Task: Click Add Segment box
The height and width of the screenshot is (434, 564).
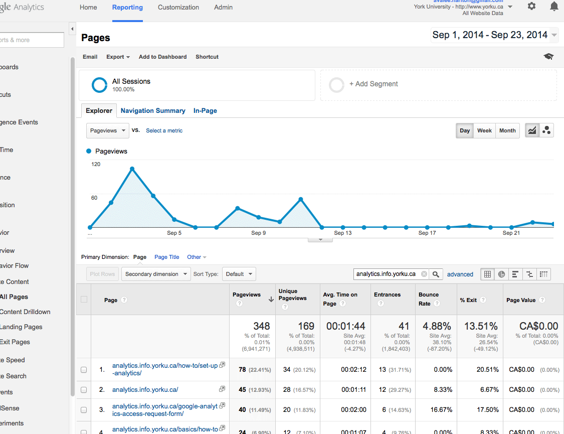Action: point(439,85)
